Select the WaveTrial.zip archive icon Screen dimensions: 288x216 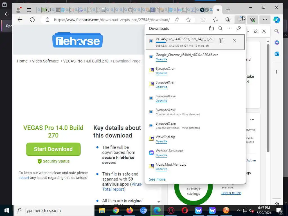tap(151, 139)
